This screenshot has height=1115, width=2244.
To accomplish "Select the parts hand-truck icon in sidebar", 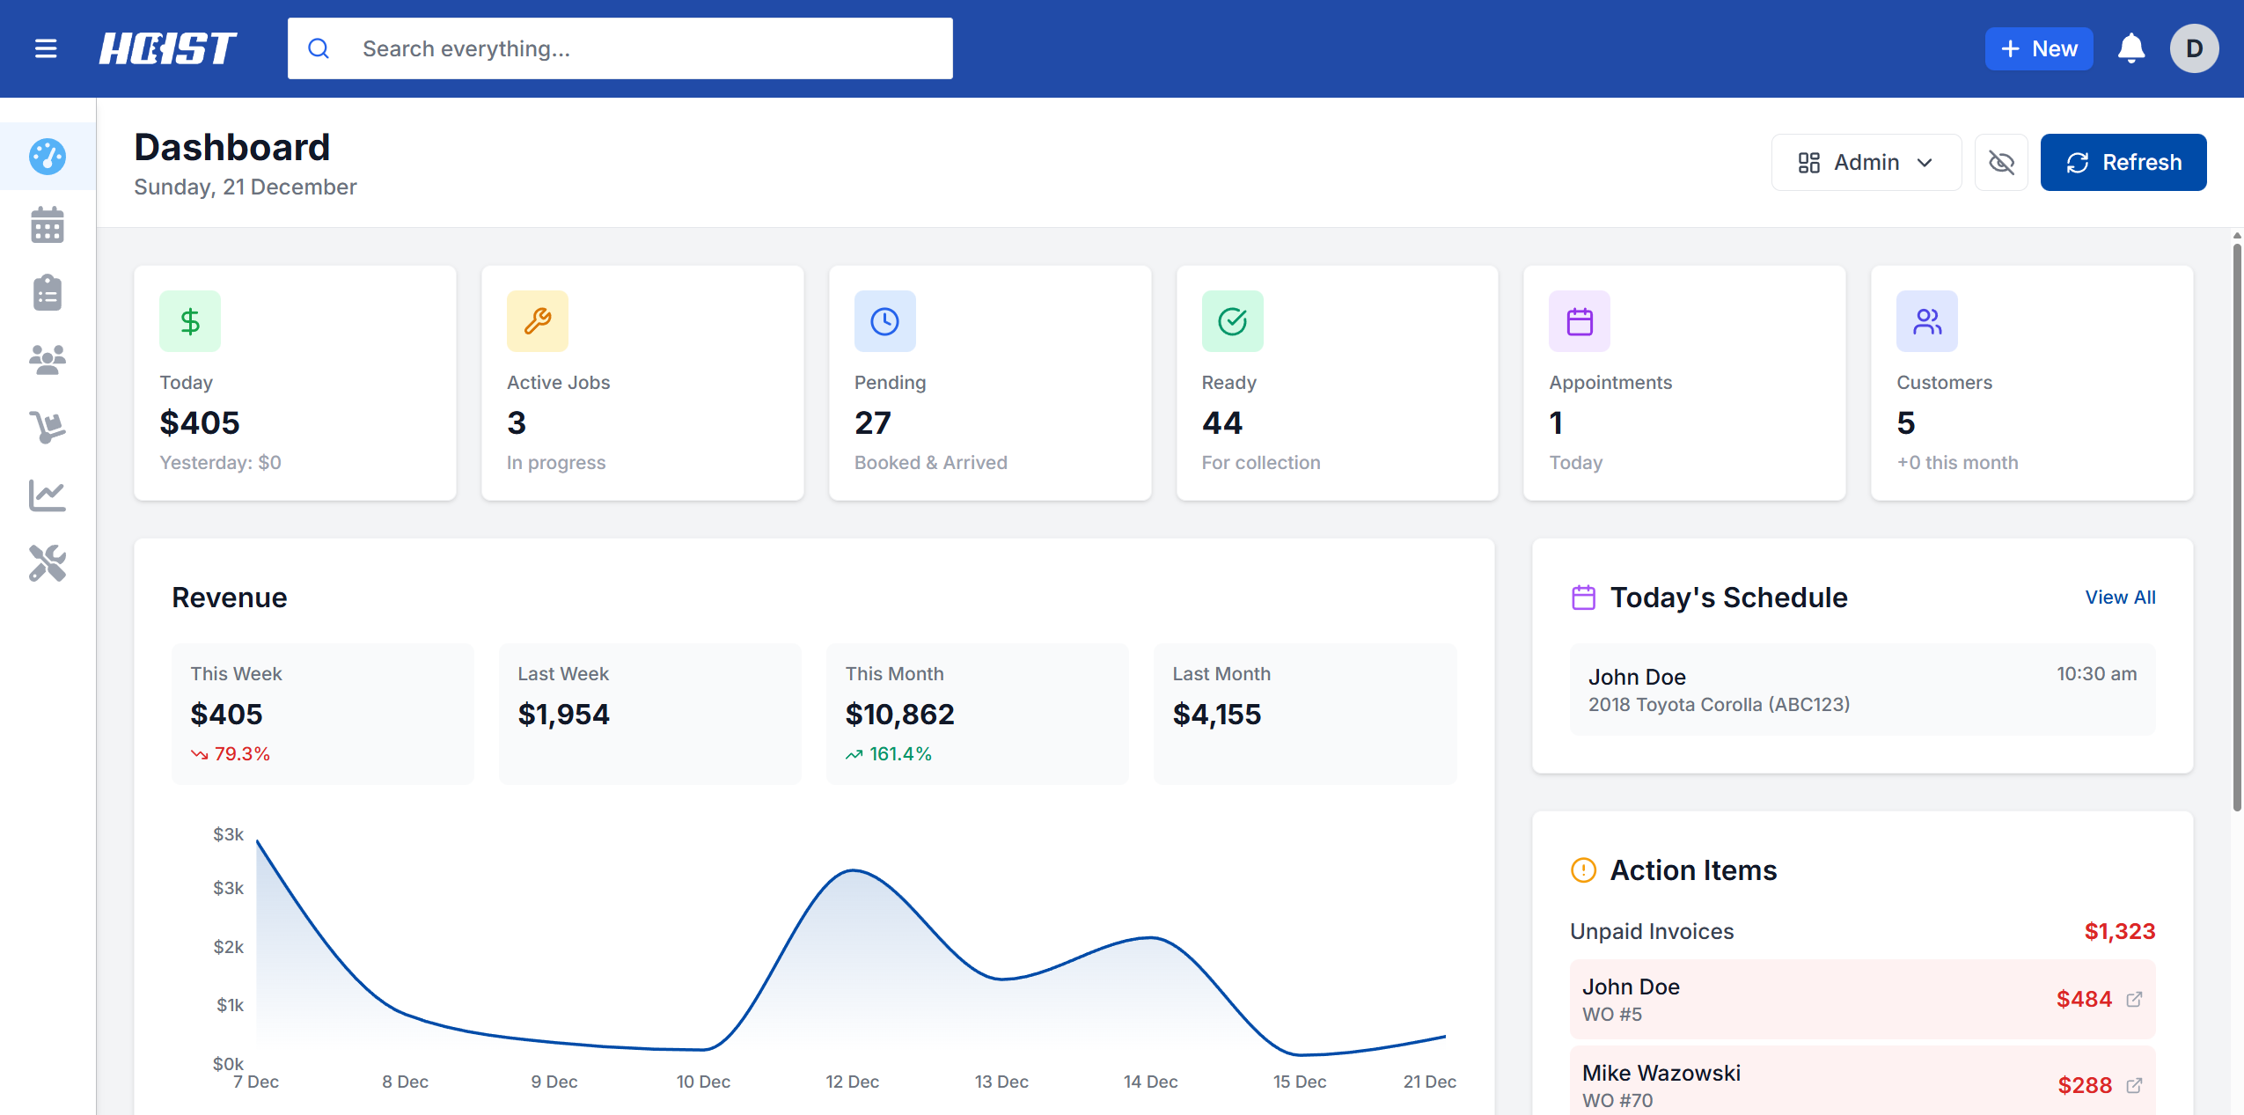I will (47, 428).
